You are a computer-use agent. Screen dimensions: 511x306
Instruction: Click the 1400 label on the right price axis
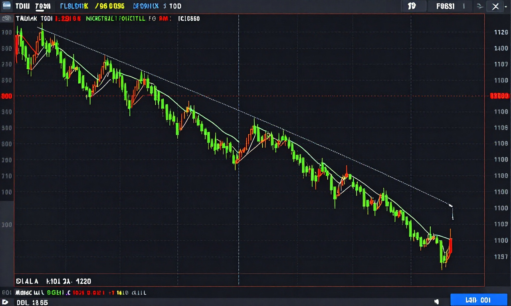click(501, 48)
